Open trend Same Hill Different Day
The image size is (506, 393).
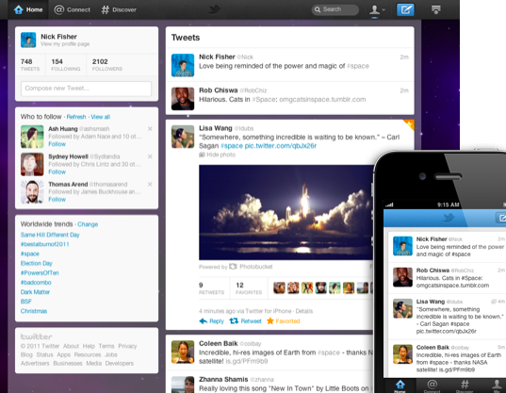pyautogui.click(x=50, y=235)
